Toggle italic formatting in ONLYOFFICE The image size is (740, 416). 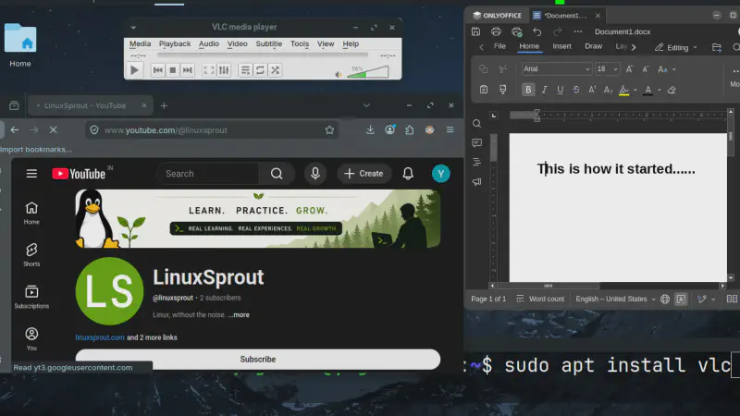coord(544,90)
